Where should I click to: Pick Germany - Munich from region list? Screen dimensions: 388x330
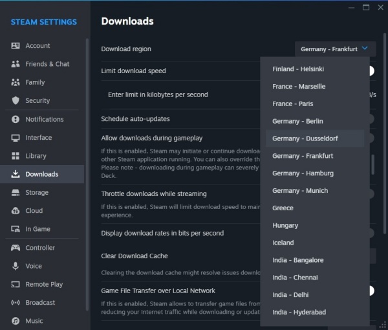[315, 191]
